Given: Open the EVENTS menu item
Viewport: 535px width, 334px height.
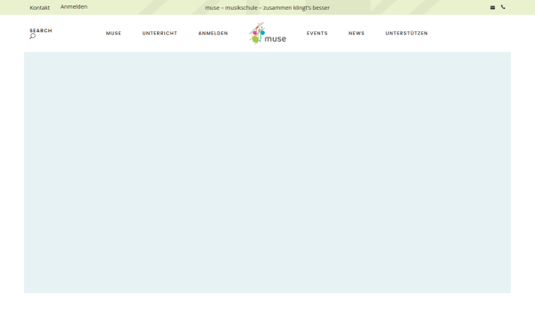Looking at the screenshot, I should (x=317, y=33).
